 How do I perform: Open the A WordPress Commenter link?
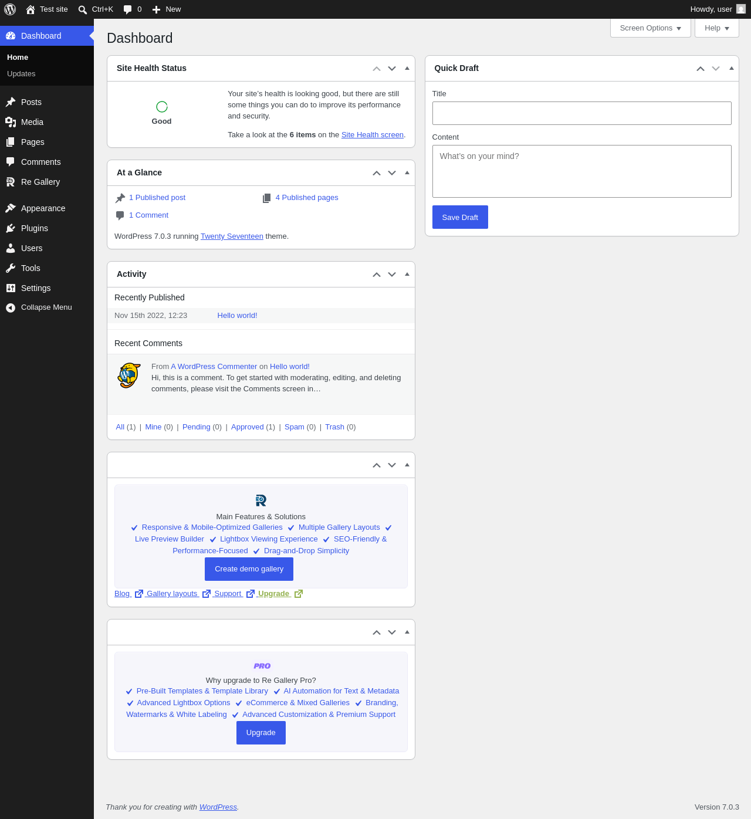click(x=214, y=367)
